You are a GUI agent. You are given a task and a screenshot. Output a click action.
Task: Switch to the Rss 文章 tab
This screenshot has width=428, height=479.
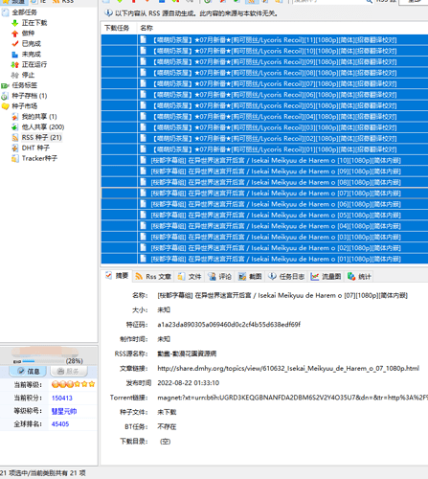pos(153,276)
